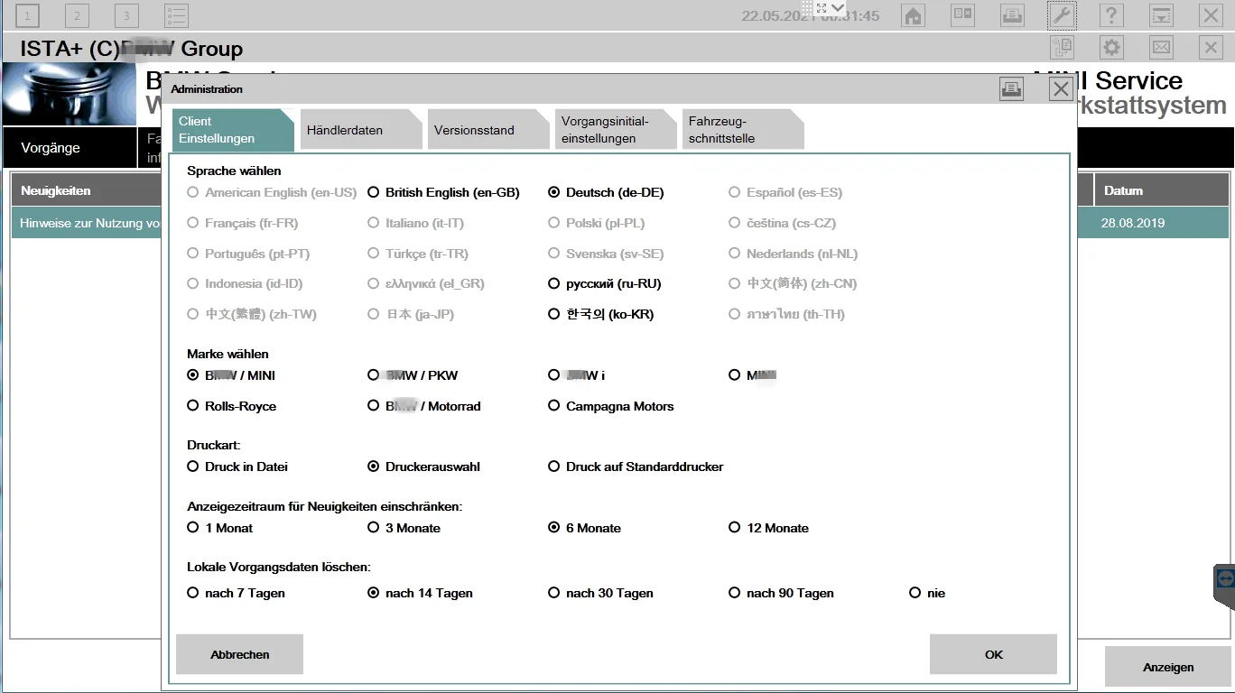Image resolution: width=1235 pixels, height=693 pixels.
Task: Choose the Rolls-Royce brand option
Action: [x=231, y=406]
